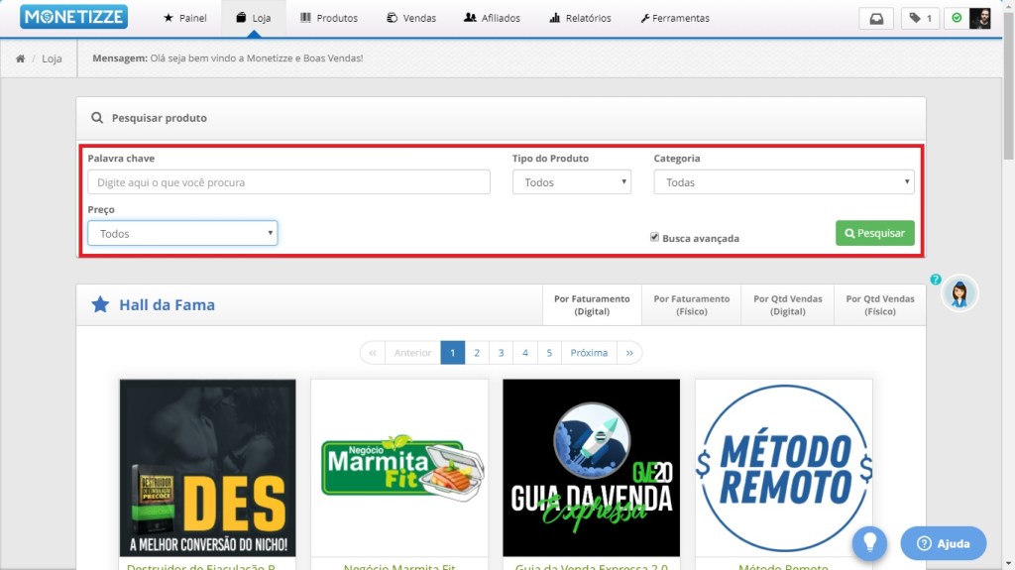Click the user profile avatar
1015x570 pixels.
(x=979, y=18)
